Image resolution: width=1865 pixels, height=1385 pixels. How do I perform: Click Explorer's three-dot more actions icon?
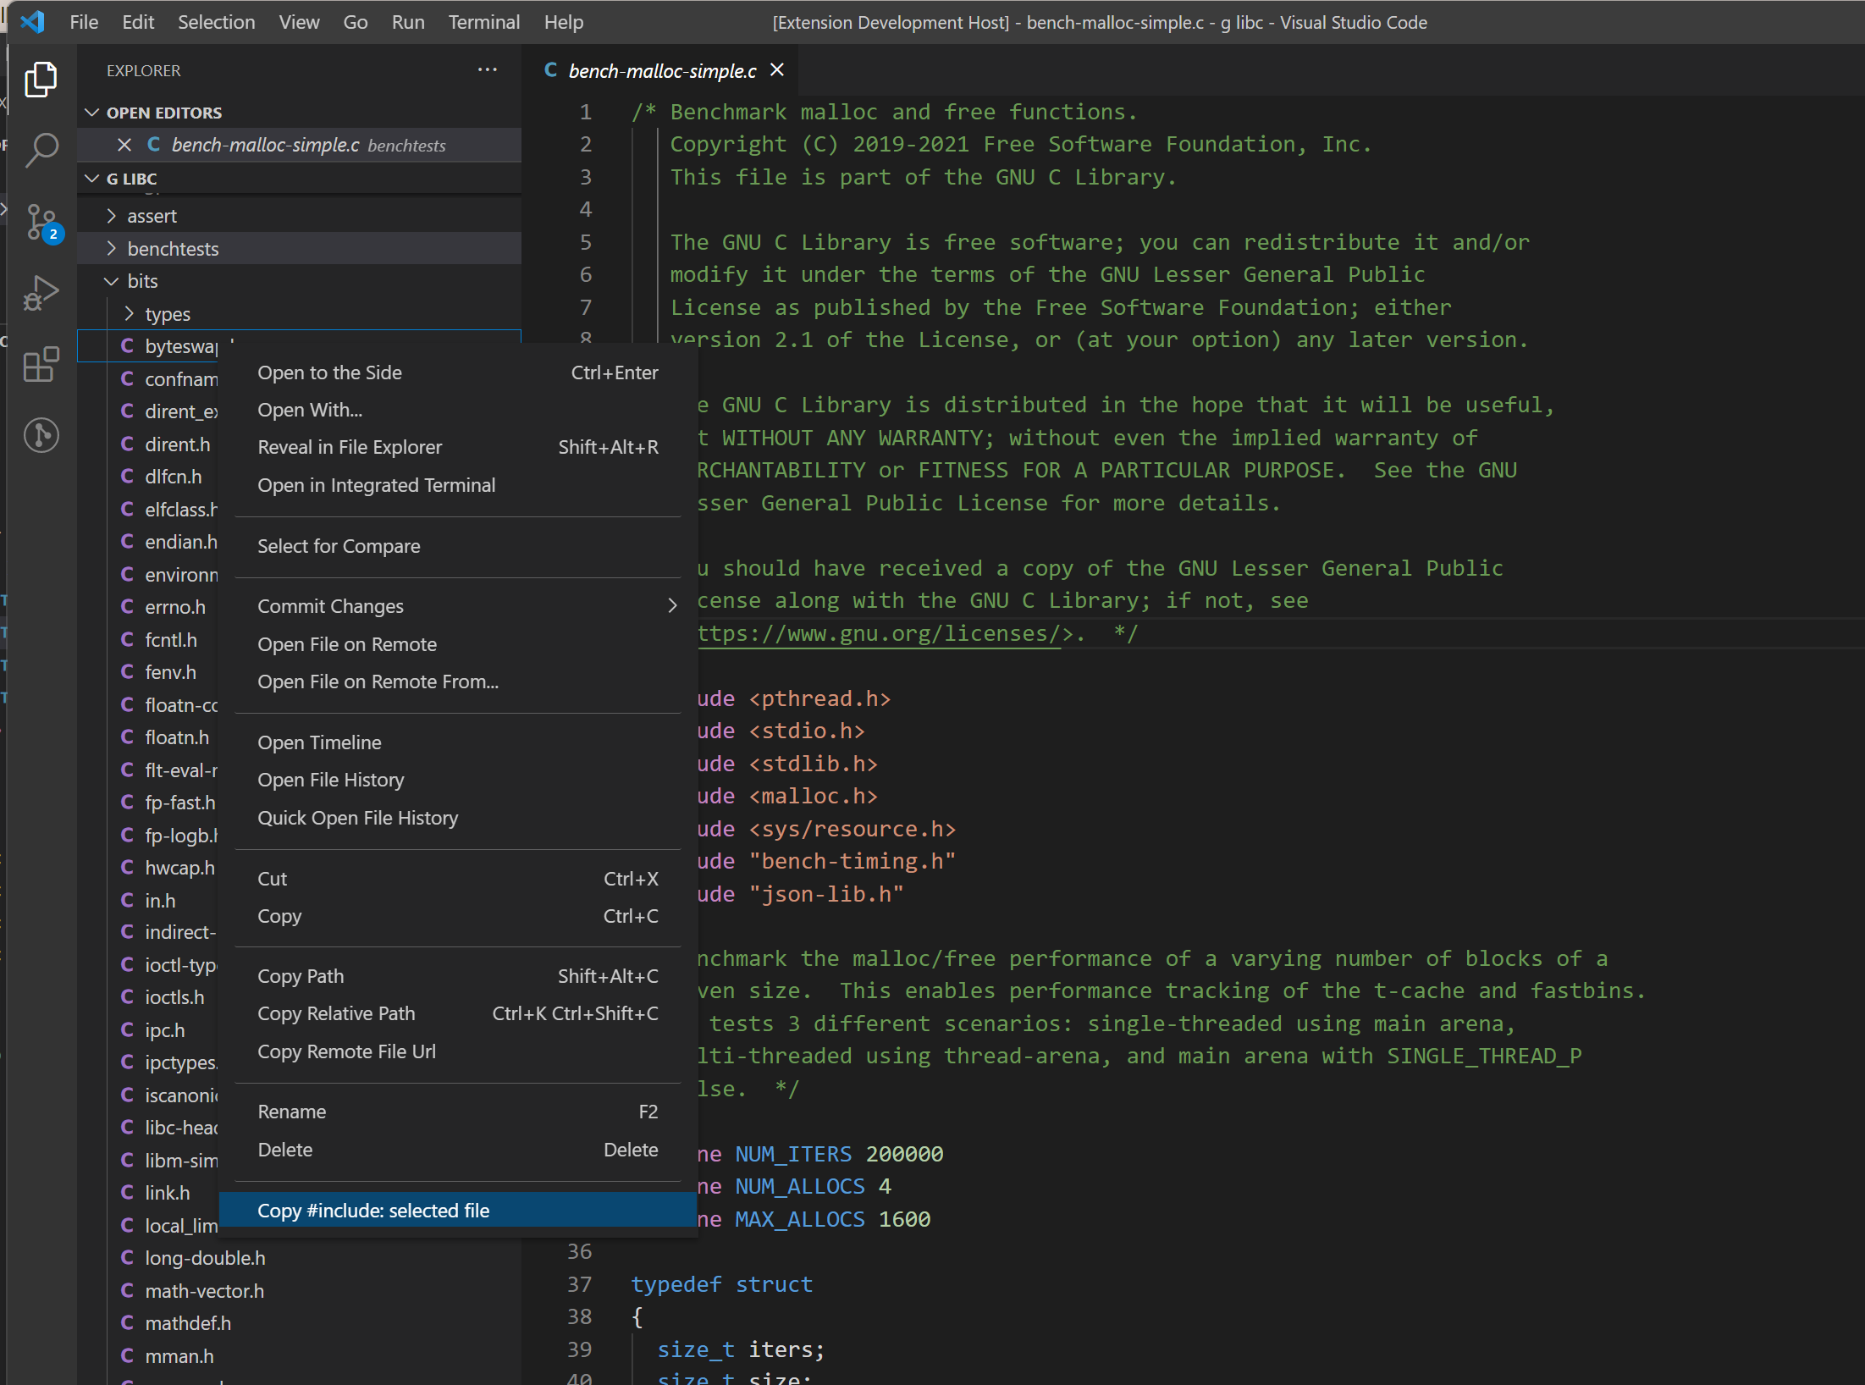[x=487, y=70]
